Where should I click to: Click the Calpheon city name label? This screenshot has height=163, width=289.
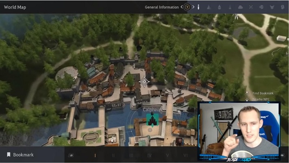[x=152, y=110]
